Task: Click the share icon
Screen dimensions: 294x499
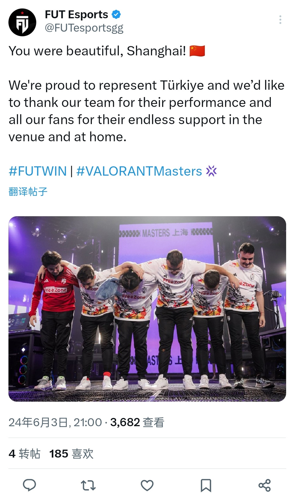Action: click(x=265, y=485)
